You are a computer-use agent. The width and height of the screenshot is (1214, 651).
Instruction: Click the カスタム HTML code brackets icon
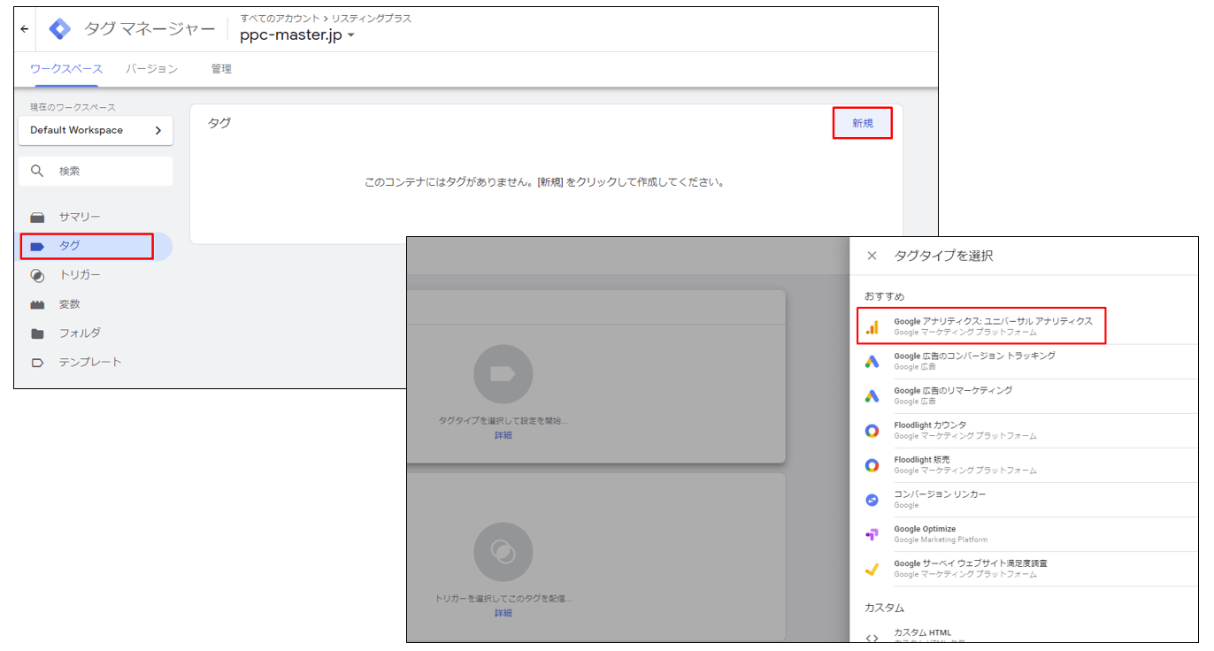[x=872, y=638]
